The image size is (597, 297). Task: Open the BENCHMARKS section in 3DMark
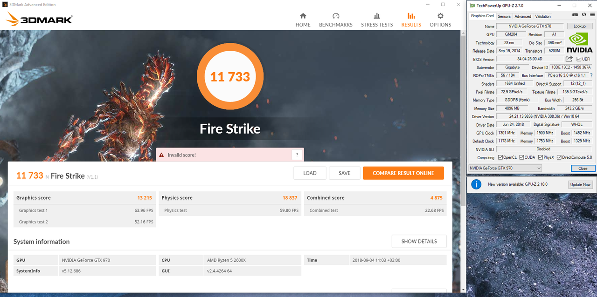[x=336, y=20]
